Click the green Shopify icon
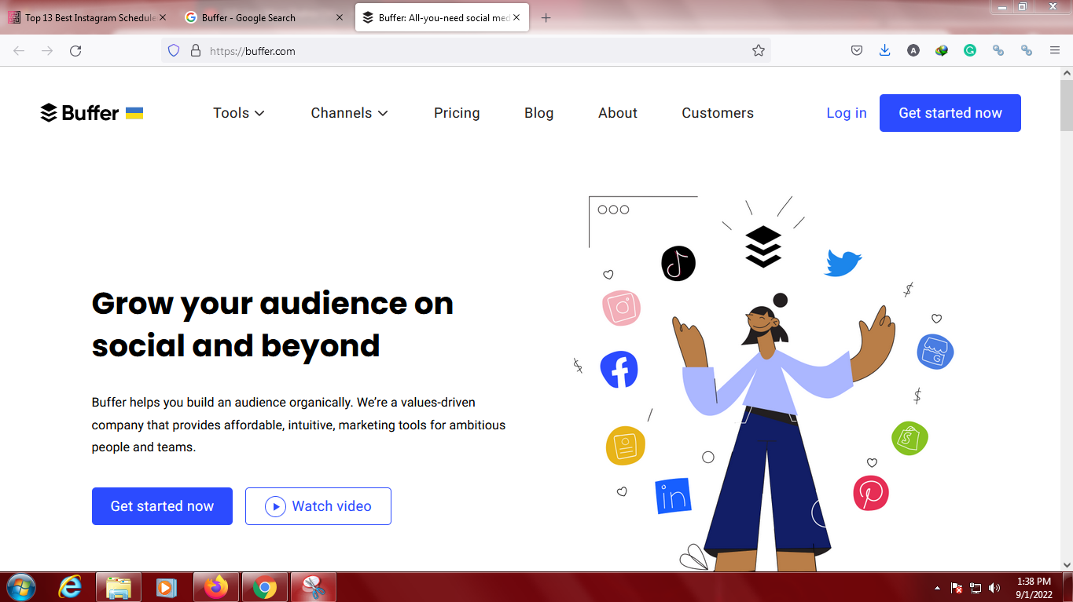The width and height of the screenshot is (1073, 602). tap(909, 438)
